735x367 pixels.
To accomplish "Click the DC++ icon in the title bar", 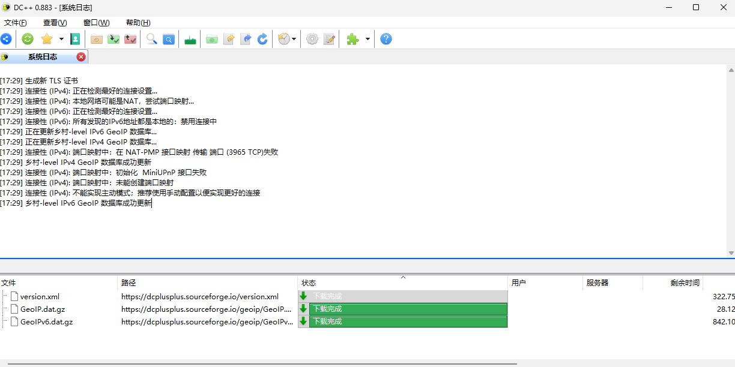I will click(x=6, y=7).
